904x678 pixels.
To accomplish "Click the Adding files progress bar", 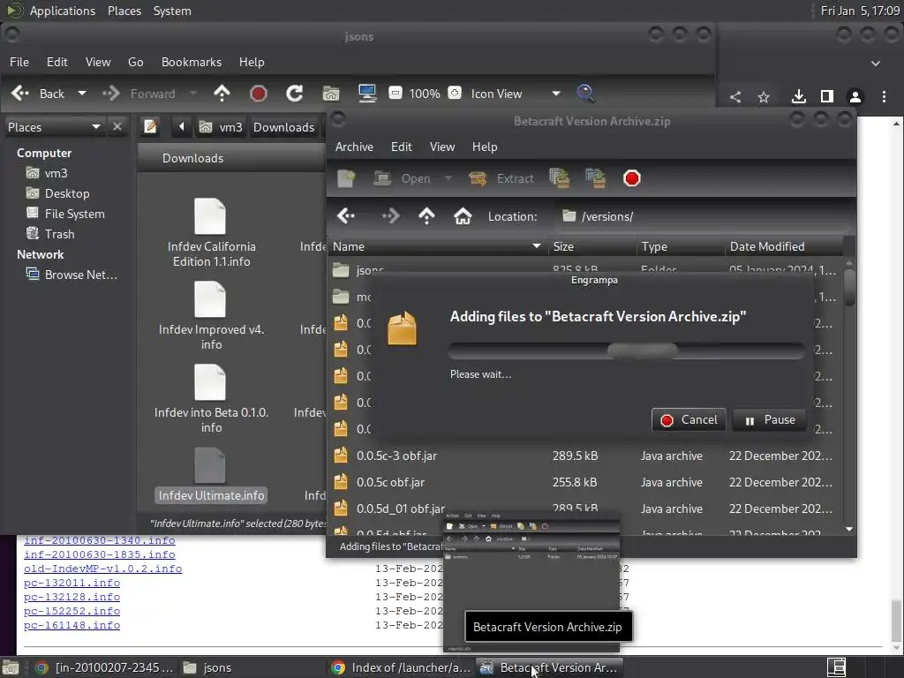I will pyautogui.click(x=626, y=350).
